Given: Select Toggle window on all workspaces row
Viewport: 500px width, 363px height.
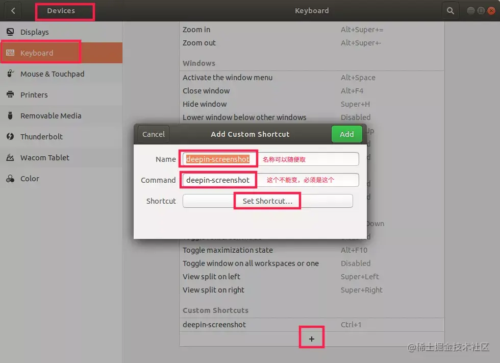Looking at the screenshot, I should click(312, 263).
